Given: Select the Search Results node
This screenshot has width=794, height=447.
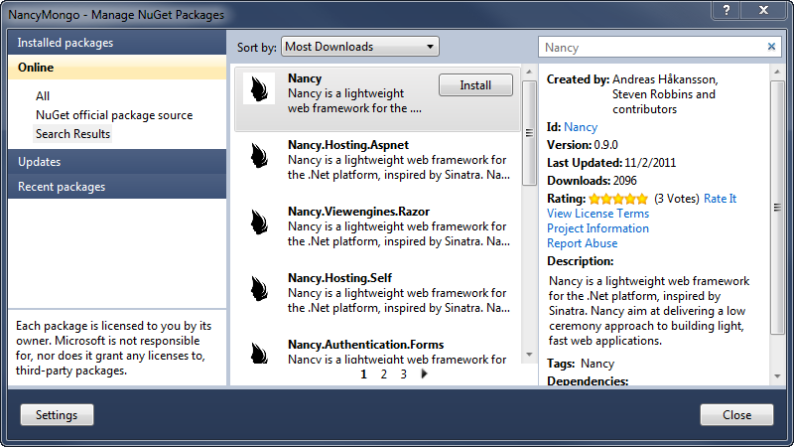Looking at the screenshot, I should [x=72, y=134].
